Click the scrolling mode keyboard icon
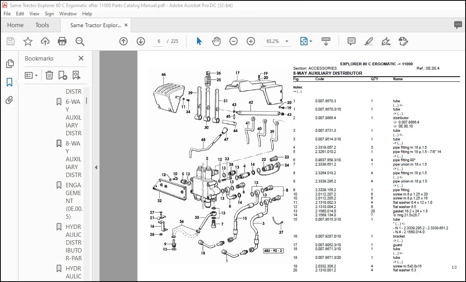The width and height of the screenshot is (466, 282). tap(326, 41)
